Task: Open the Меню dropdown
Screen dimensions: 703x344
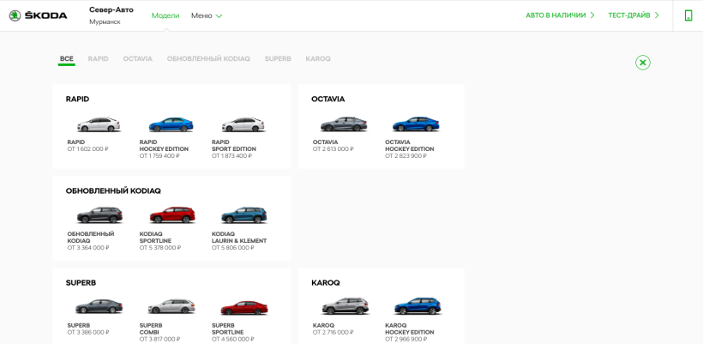Action: (207, 15)
